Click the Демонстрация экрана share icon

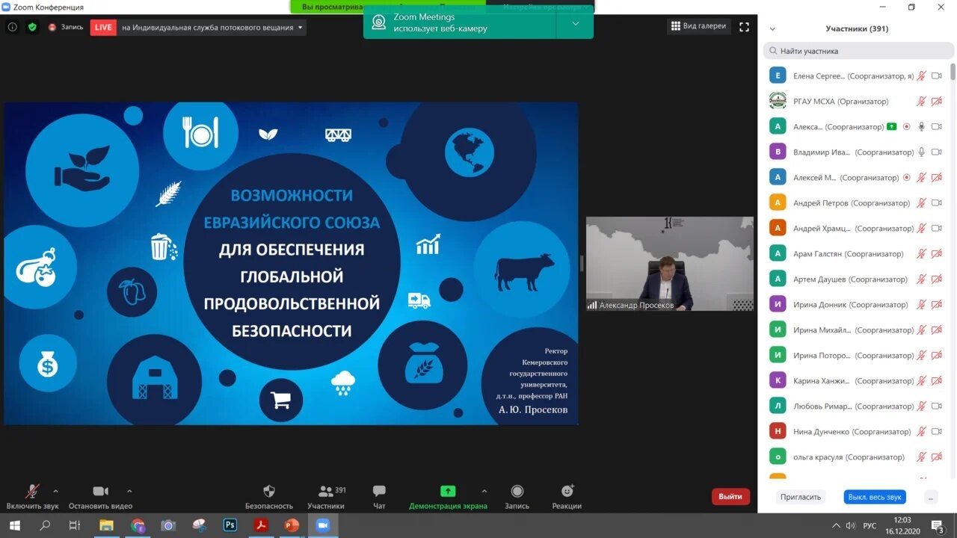tap(447, 492)
